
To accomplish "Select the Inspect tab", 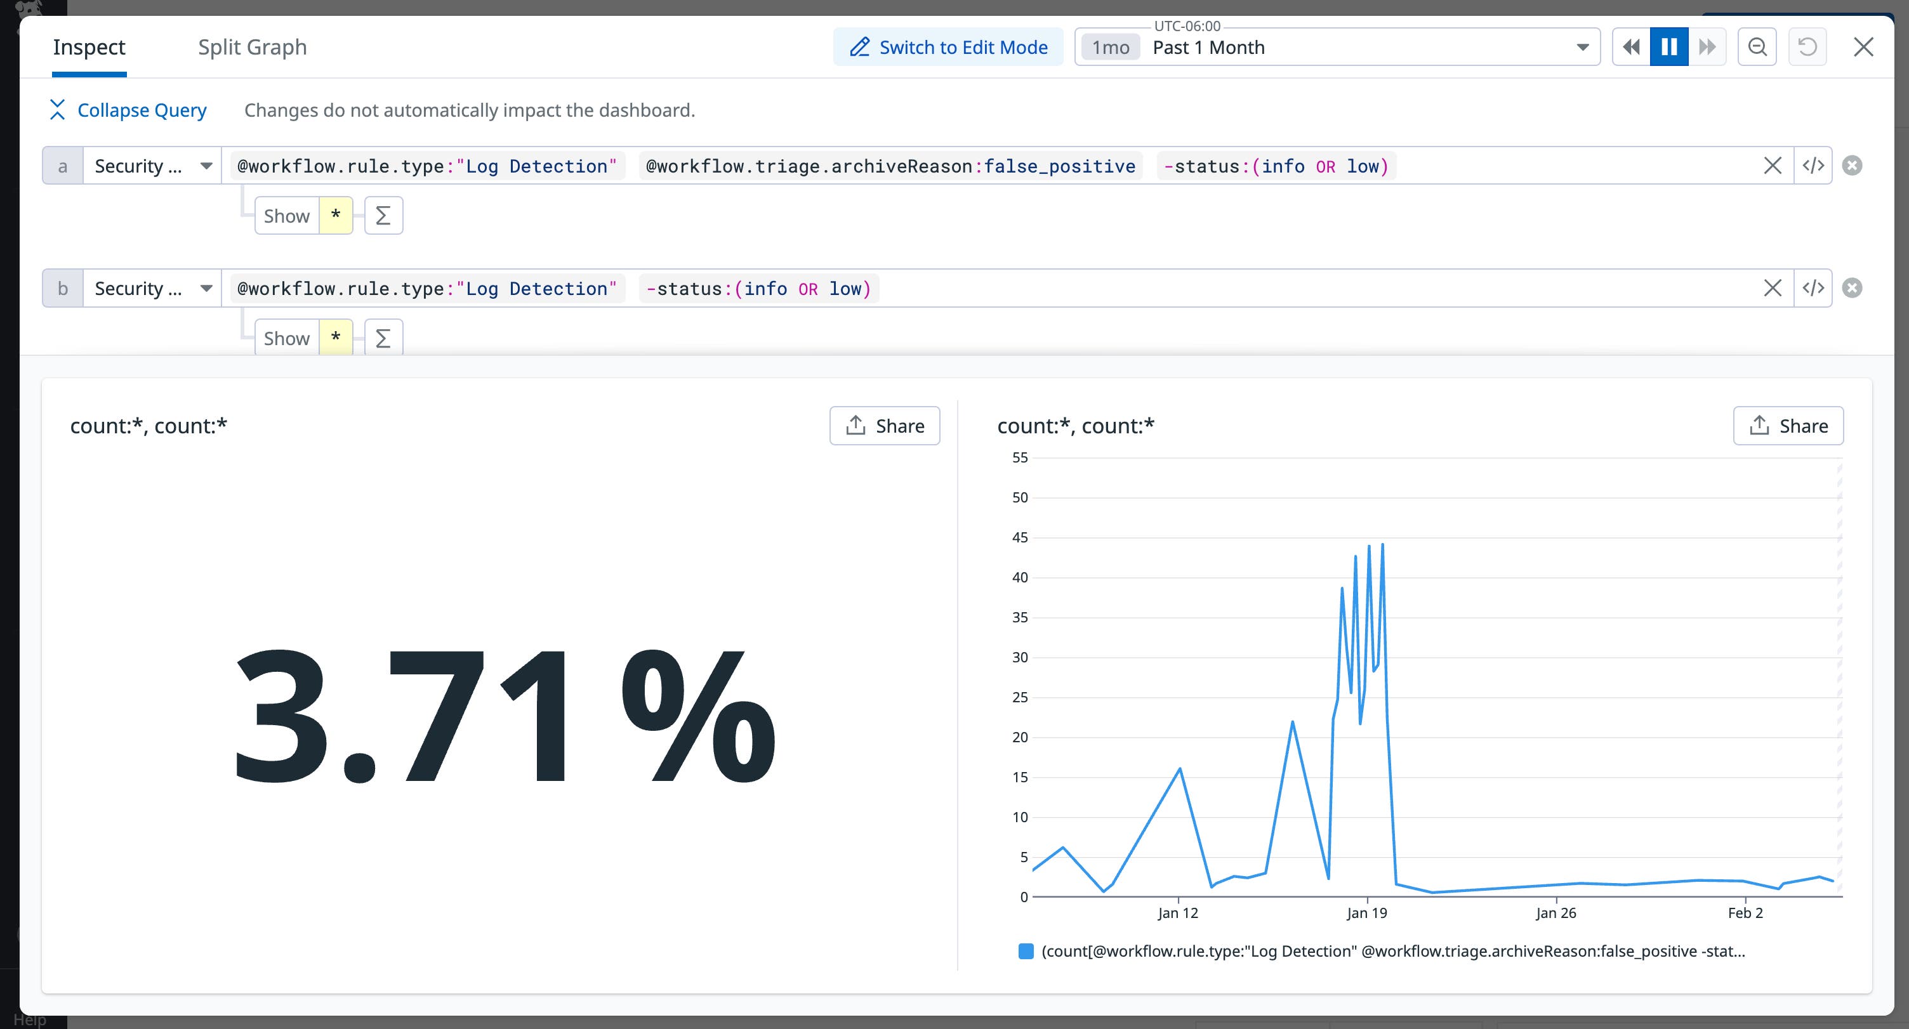I will (89, 47).
